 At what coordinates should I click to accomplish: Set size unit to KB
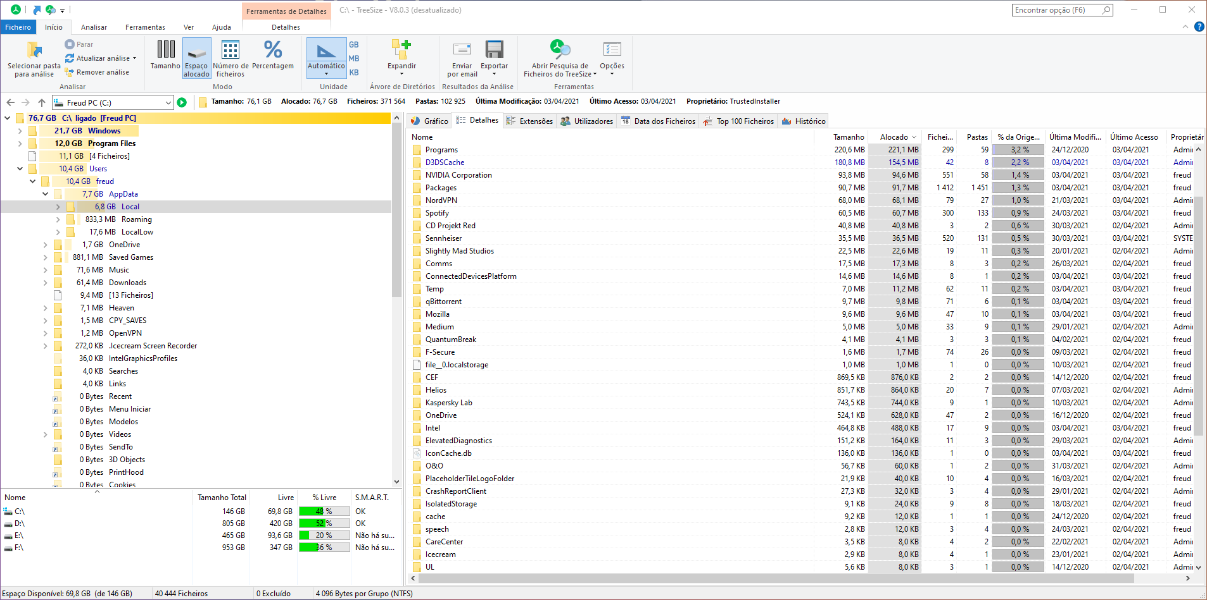[354, 73]
